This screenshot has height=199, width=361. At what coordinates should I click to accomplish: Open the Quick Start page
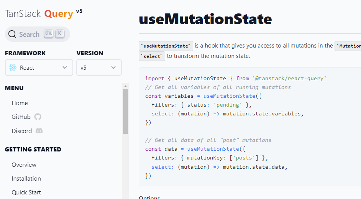click(x=26, y=192)
